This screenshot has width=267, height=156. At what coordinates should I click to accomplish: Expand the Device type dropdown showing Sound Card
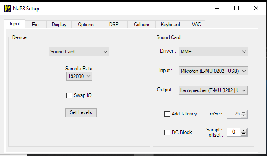click(79, 52)
